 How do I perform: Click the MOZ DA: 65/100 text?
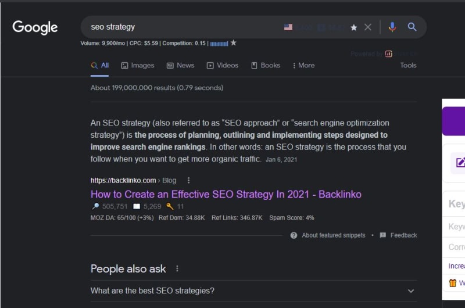tap(122, 218)
